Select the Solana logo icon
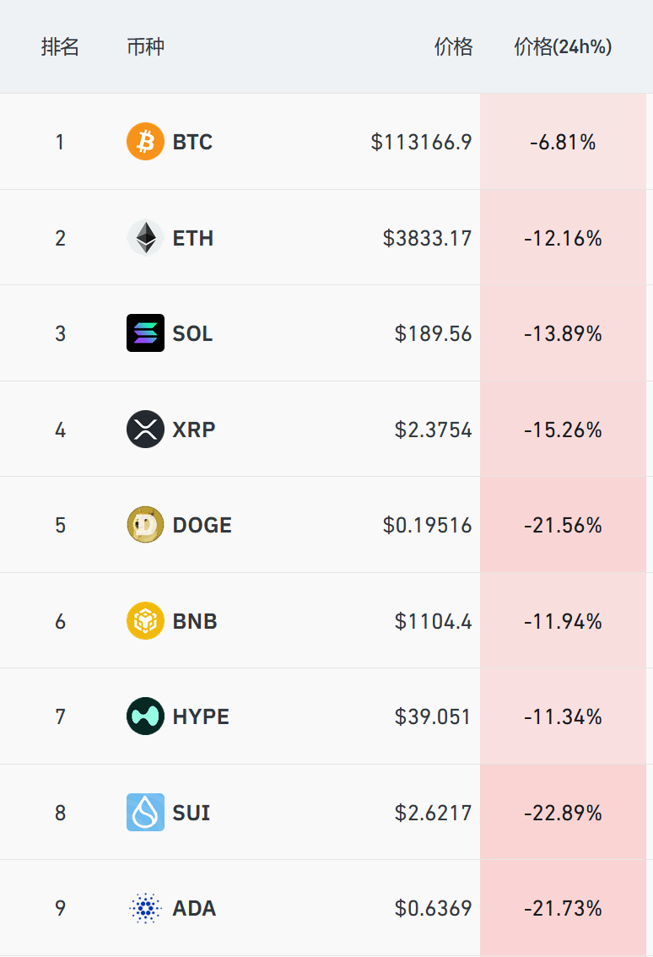The height and width of the screenshot is (957, 653). (145, 333)
